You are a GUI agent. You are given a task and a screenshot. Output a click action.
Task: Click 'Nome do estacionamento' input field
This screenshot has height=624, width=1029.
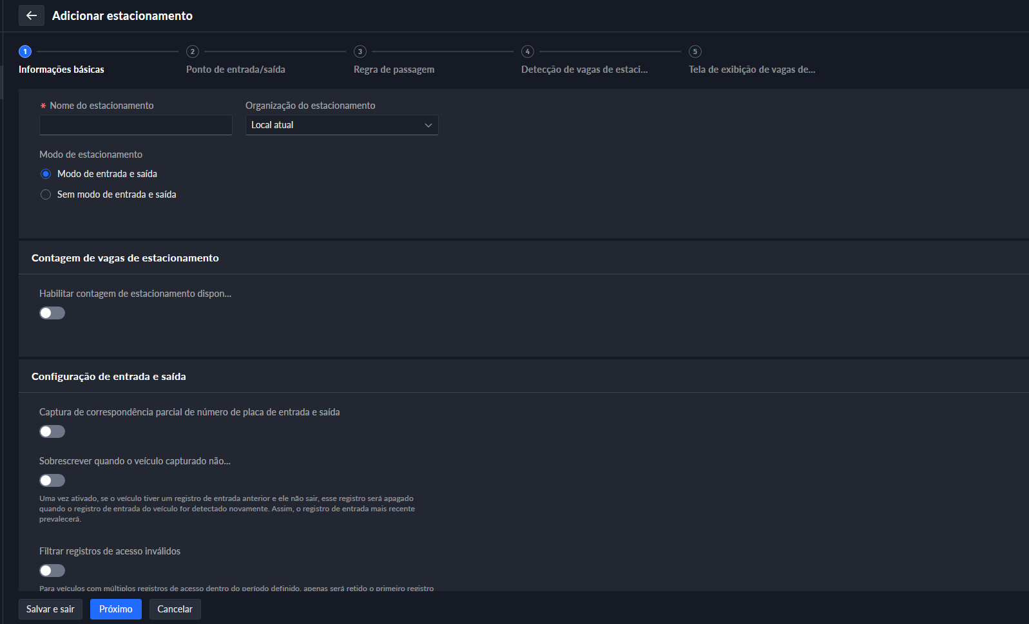[x=135, y=125]
